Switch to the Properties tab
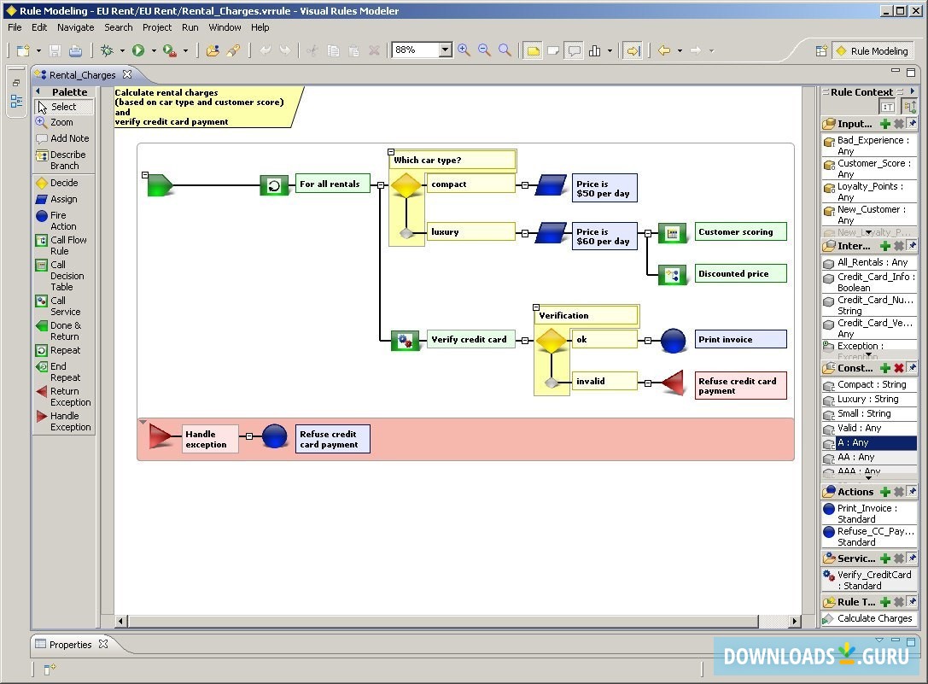The image size is (928, 684). point(73,644)
